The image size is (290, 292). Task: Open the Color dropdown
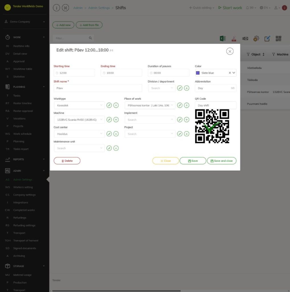[234, 73]
